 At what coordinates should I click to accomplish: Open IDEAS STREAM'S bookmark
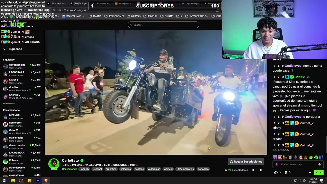click(x=73, y=16)
